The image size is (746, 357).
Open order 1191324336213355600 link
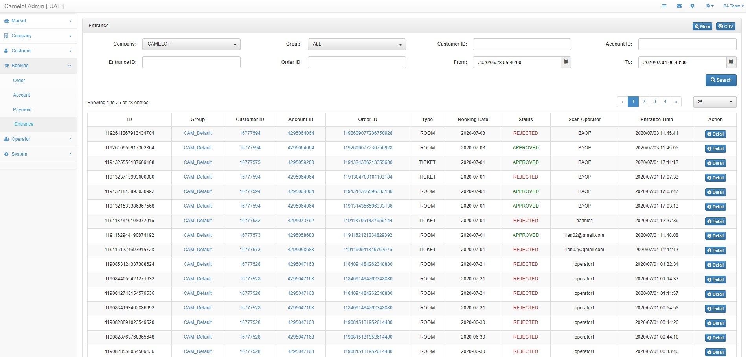(367, 162)
